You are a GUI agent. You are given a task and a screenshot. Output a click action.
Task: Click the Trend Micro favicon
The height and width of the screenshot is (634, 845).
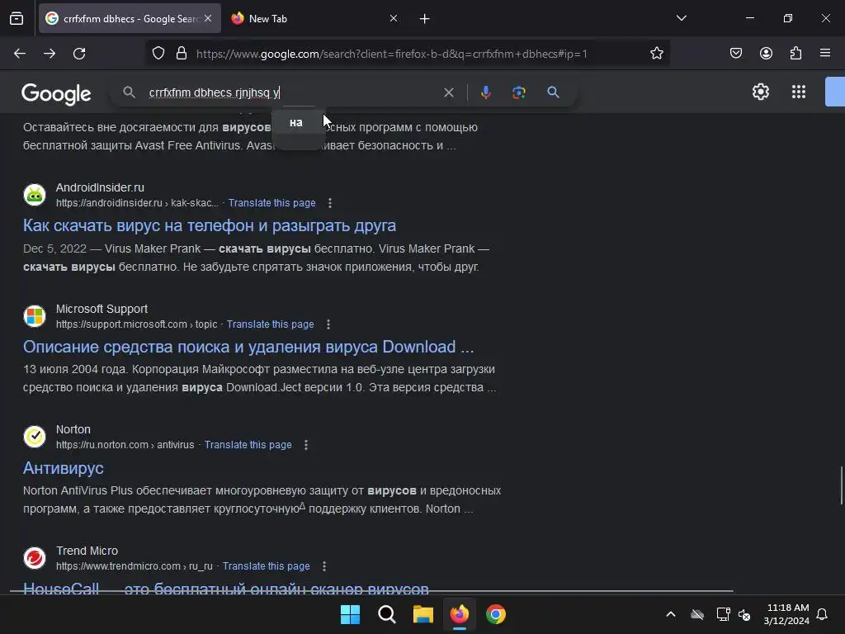point(35,558)
